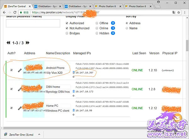The height and width of the screenshot is (139, 189).
Task: Click the Chrome profile avatar icon
Action: coord(158,2)
